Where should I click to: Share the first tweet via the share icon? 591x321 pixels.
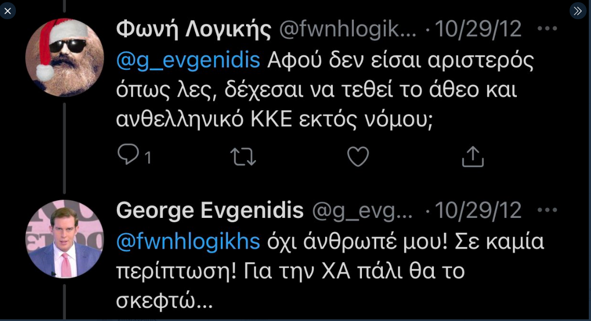click(472, 157)
